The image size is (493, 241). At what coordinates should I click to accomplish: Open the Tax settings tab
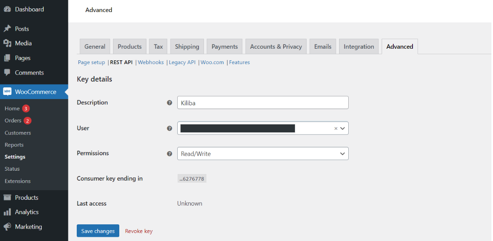click(158, 47)
